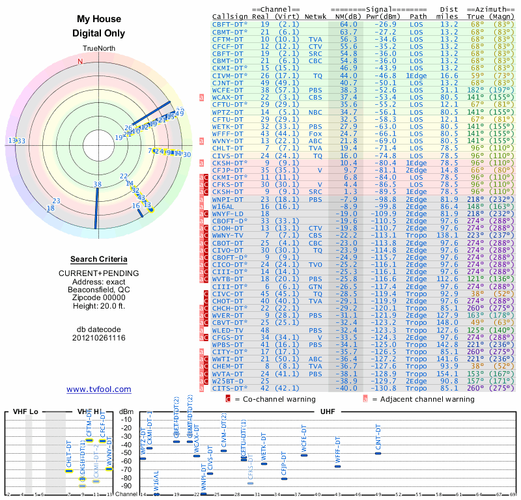Click the 154.1 miles distance value
The image size is (521, 500).
click(447, 374)
